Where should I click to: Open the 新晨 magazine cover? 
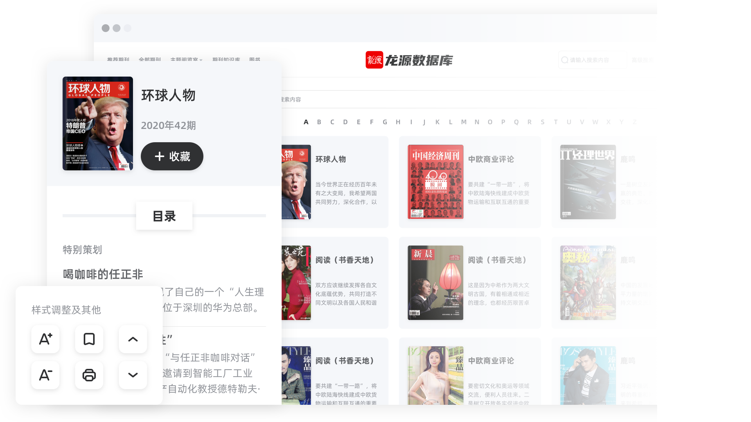click(x=435, y=283)
